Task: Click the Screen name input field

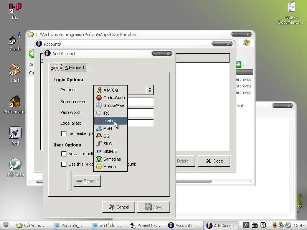Action: point(140,102)
